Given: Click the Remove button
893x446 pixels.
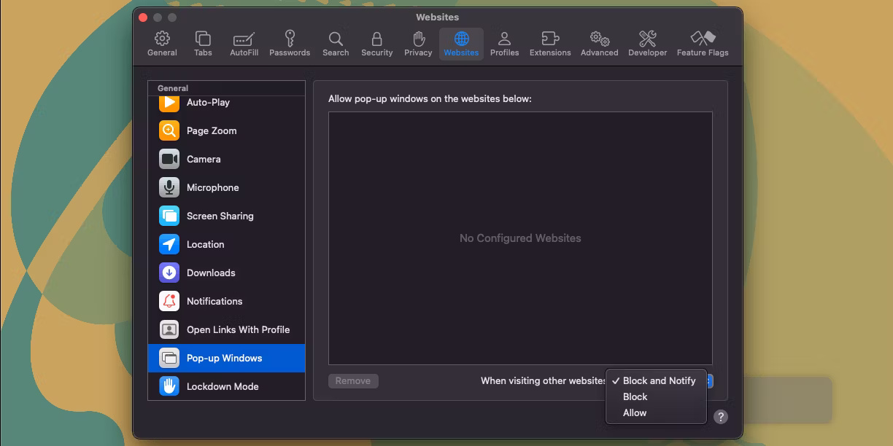Looking at the screenshot, I should click(353, 380).
